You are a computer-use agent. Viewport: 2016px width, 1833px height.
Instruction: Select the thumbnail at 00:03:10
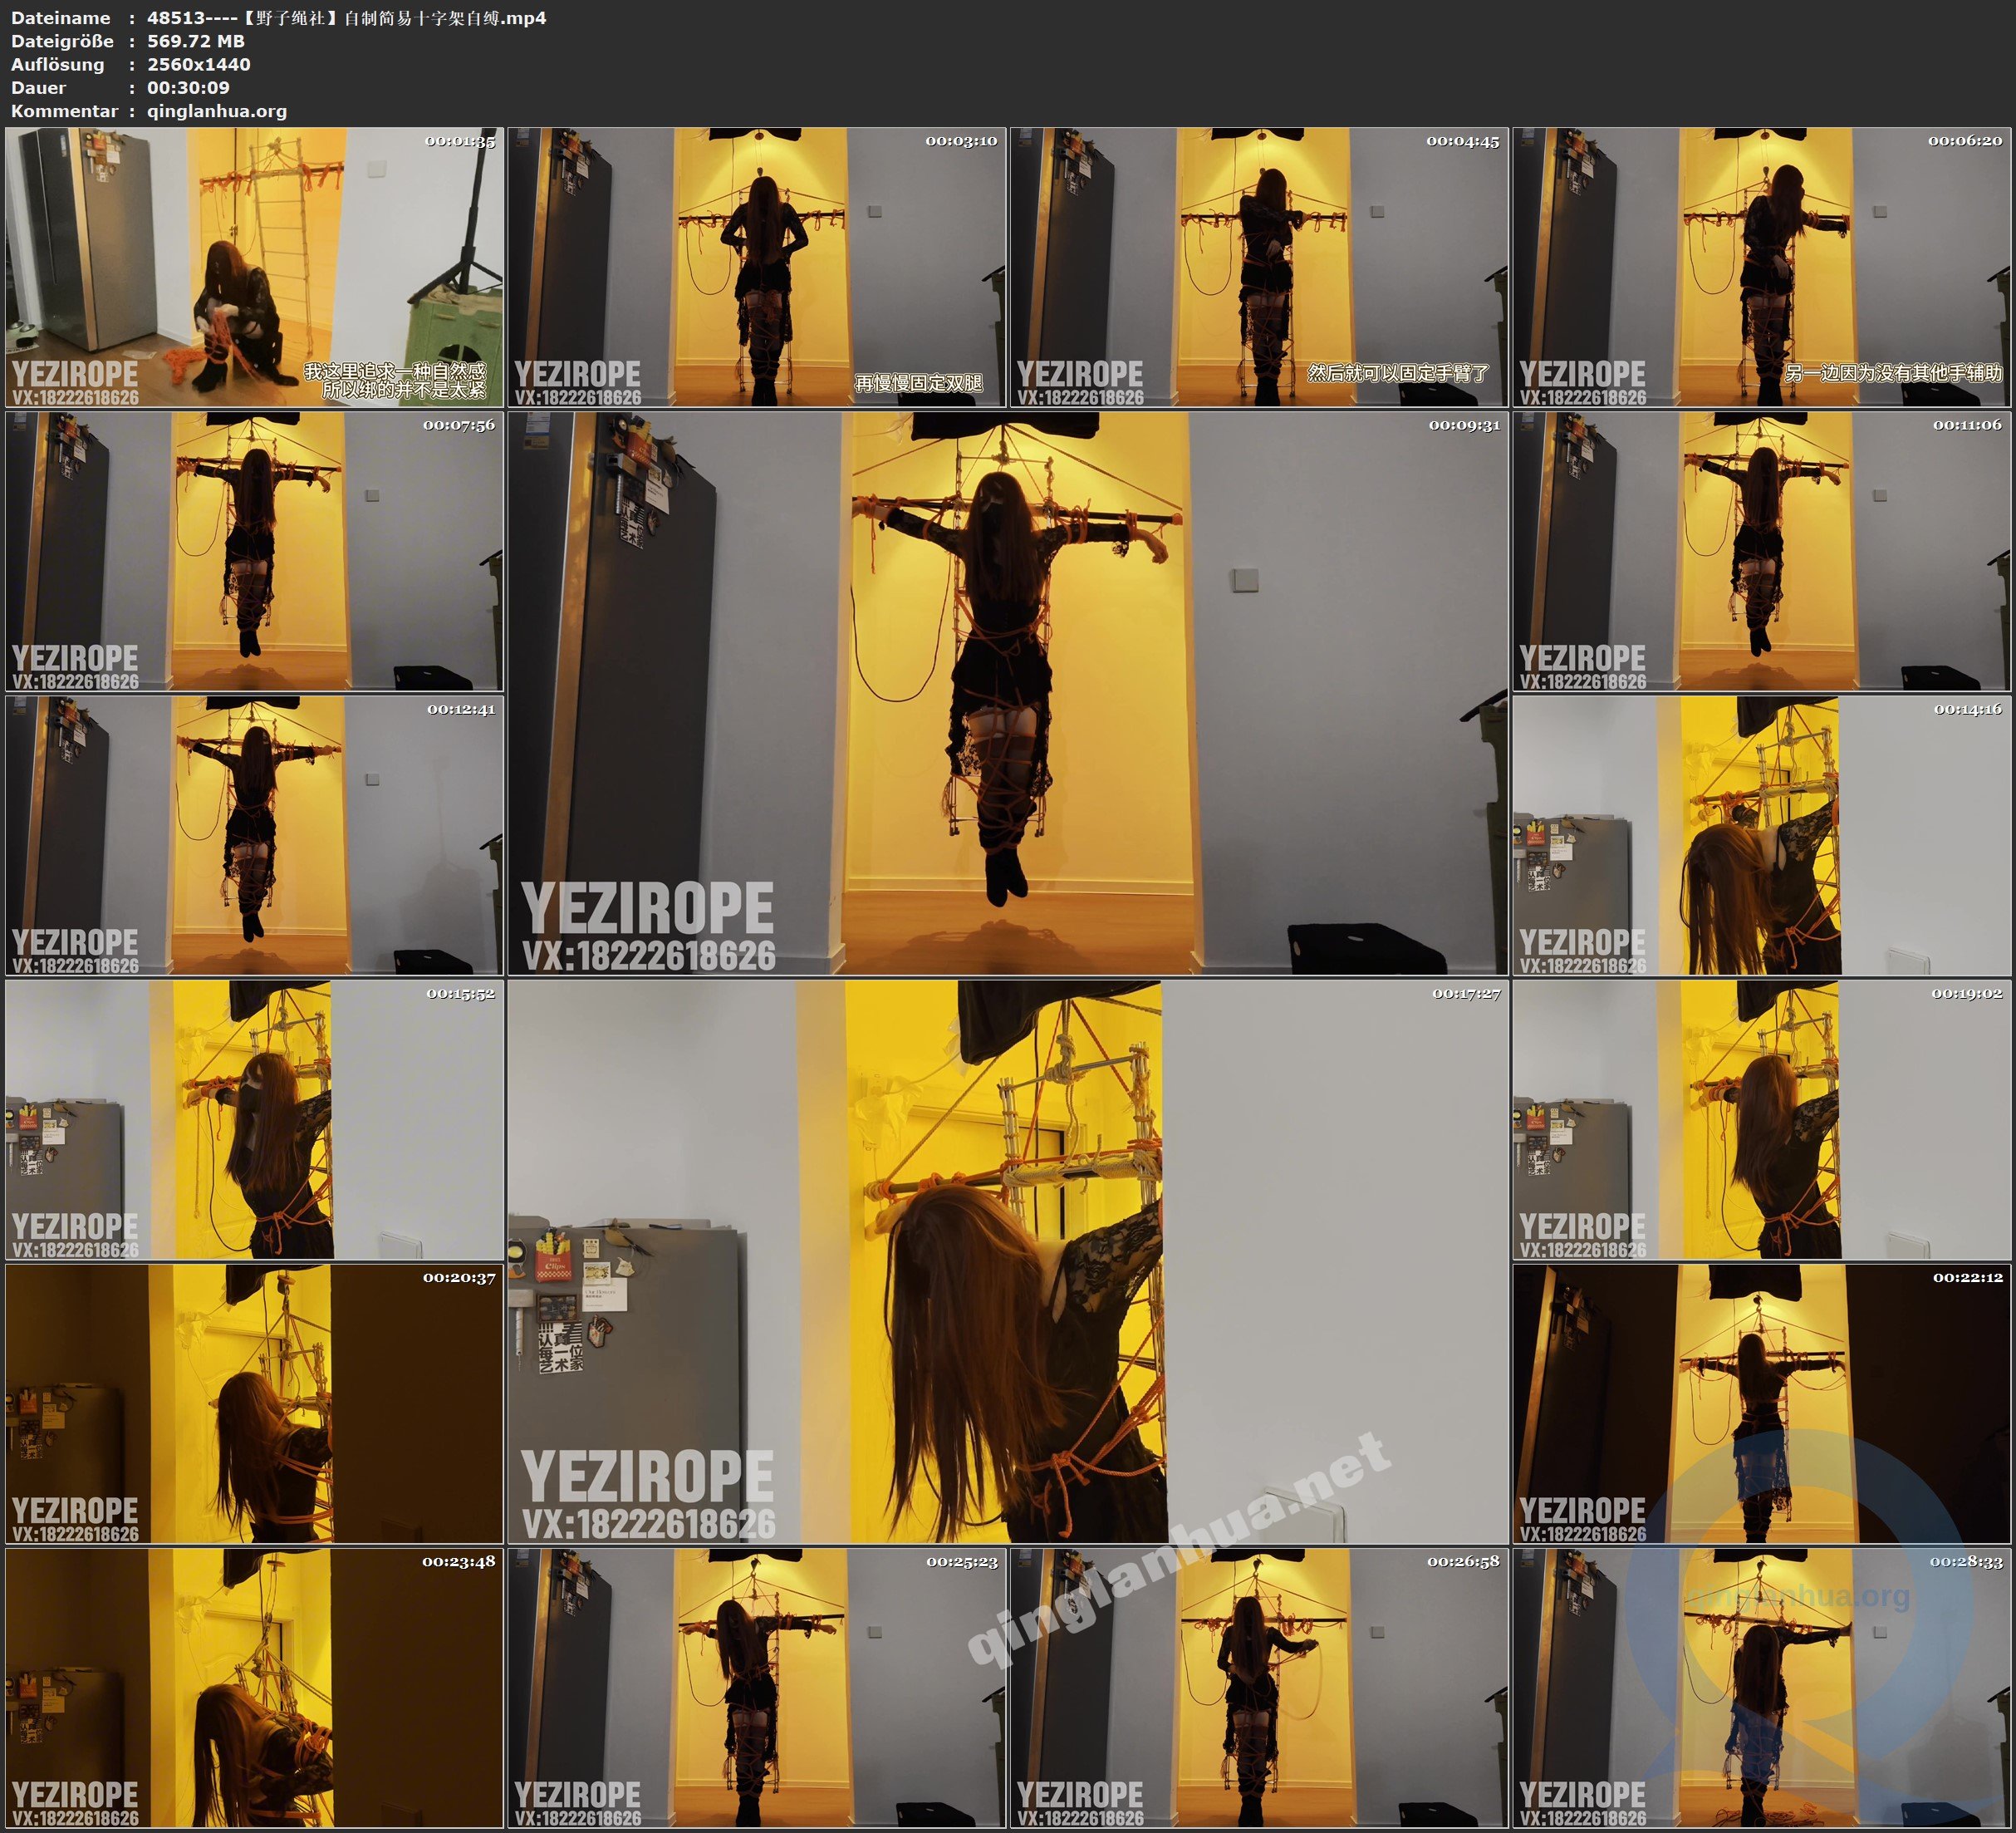(756, 266)
